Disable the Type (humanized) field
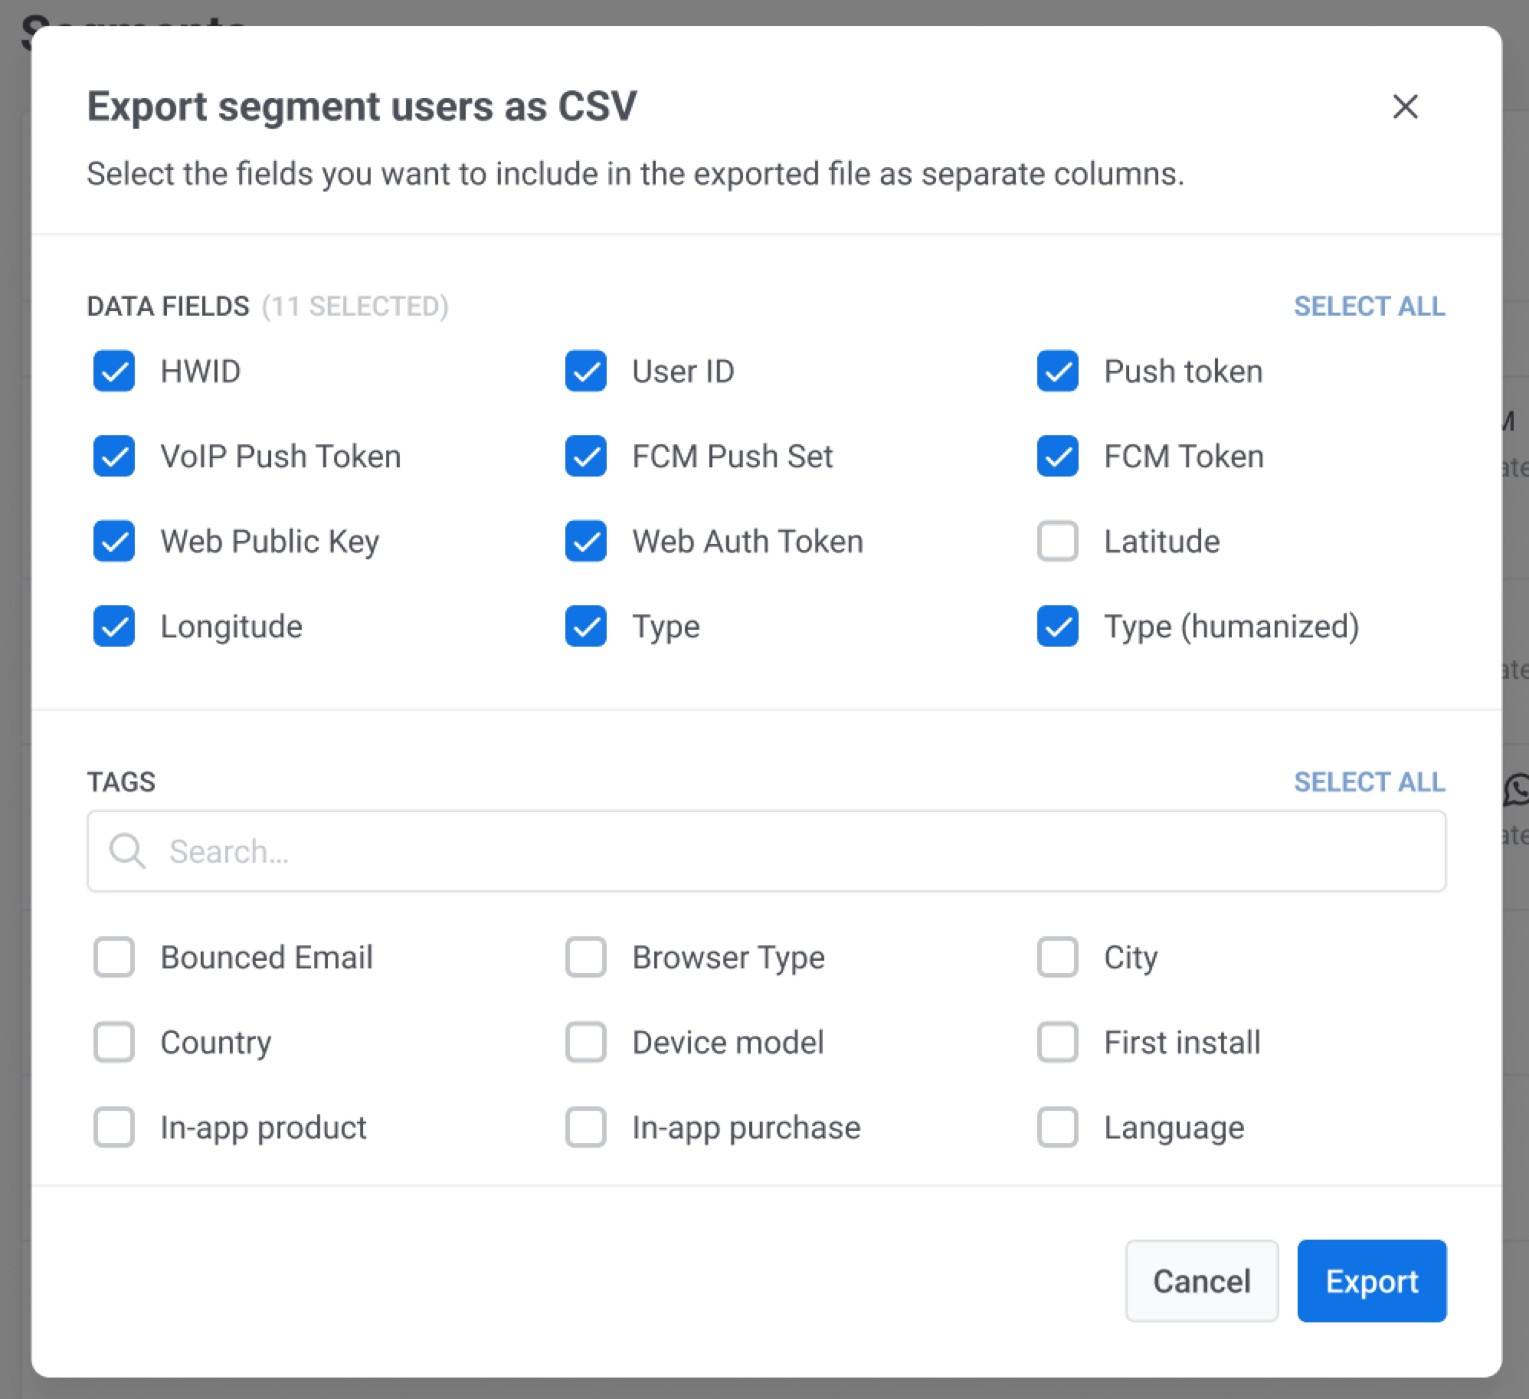Viewport: 1529px width, 1399px height. 1057,626
